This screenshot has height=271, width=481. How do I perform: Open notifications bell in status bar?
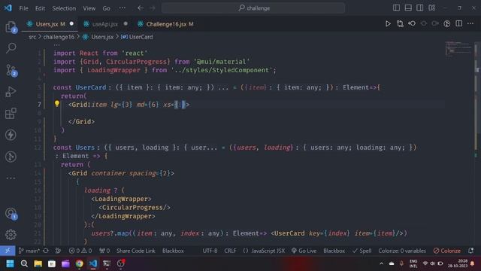pos(471,251)
